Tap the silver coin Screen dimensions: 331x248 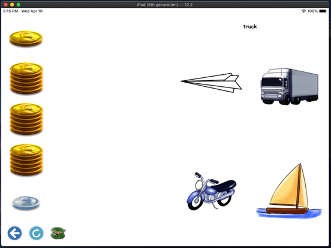click(26, 203)
